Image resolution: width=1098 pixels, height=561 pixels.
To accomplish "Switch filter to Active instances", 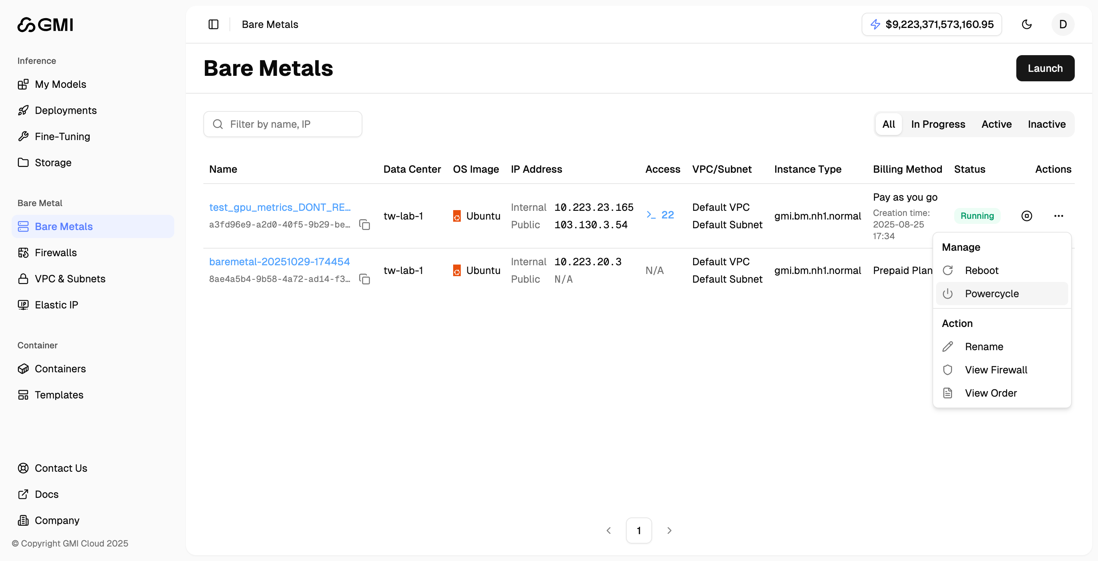I will coord(996,124).
